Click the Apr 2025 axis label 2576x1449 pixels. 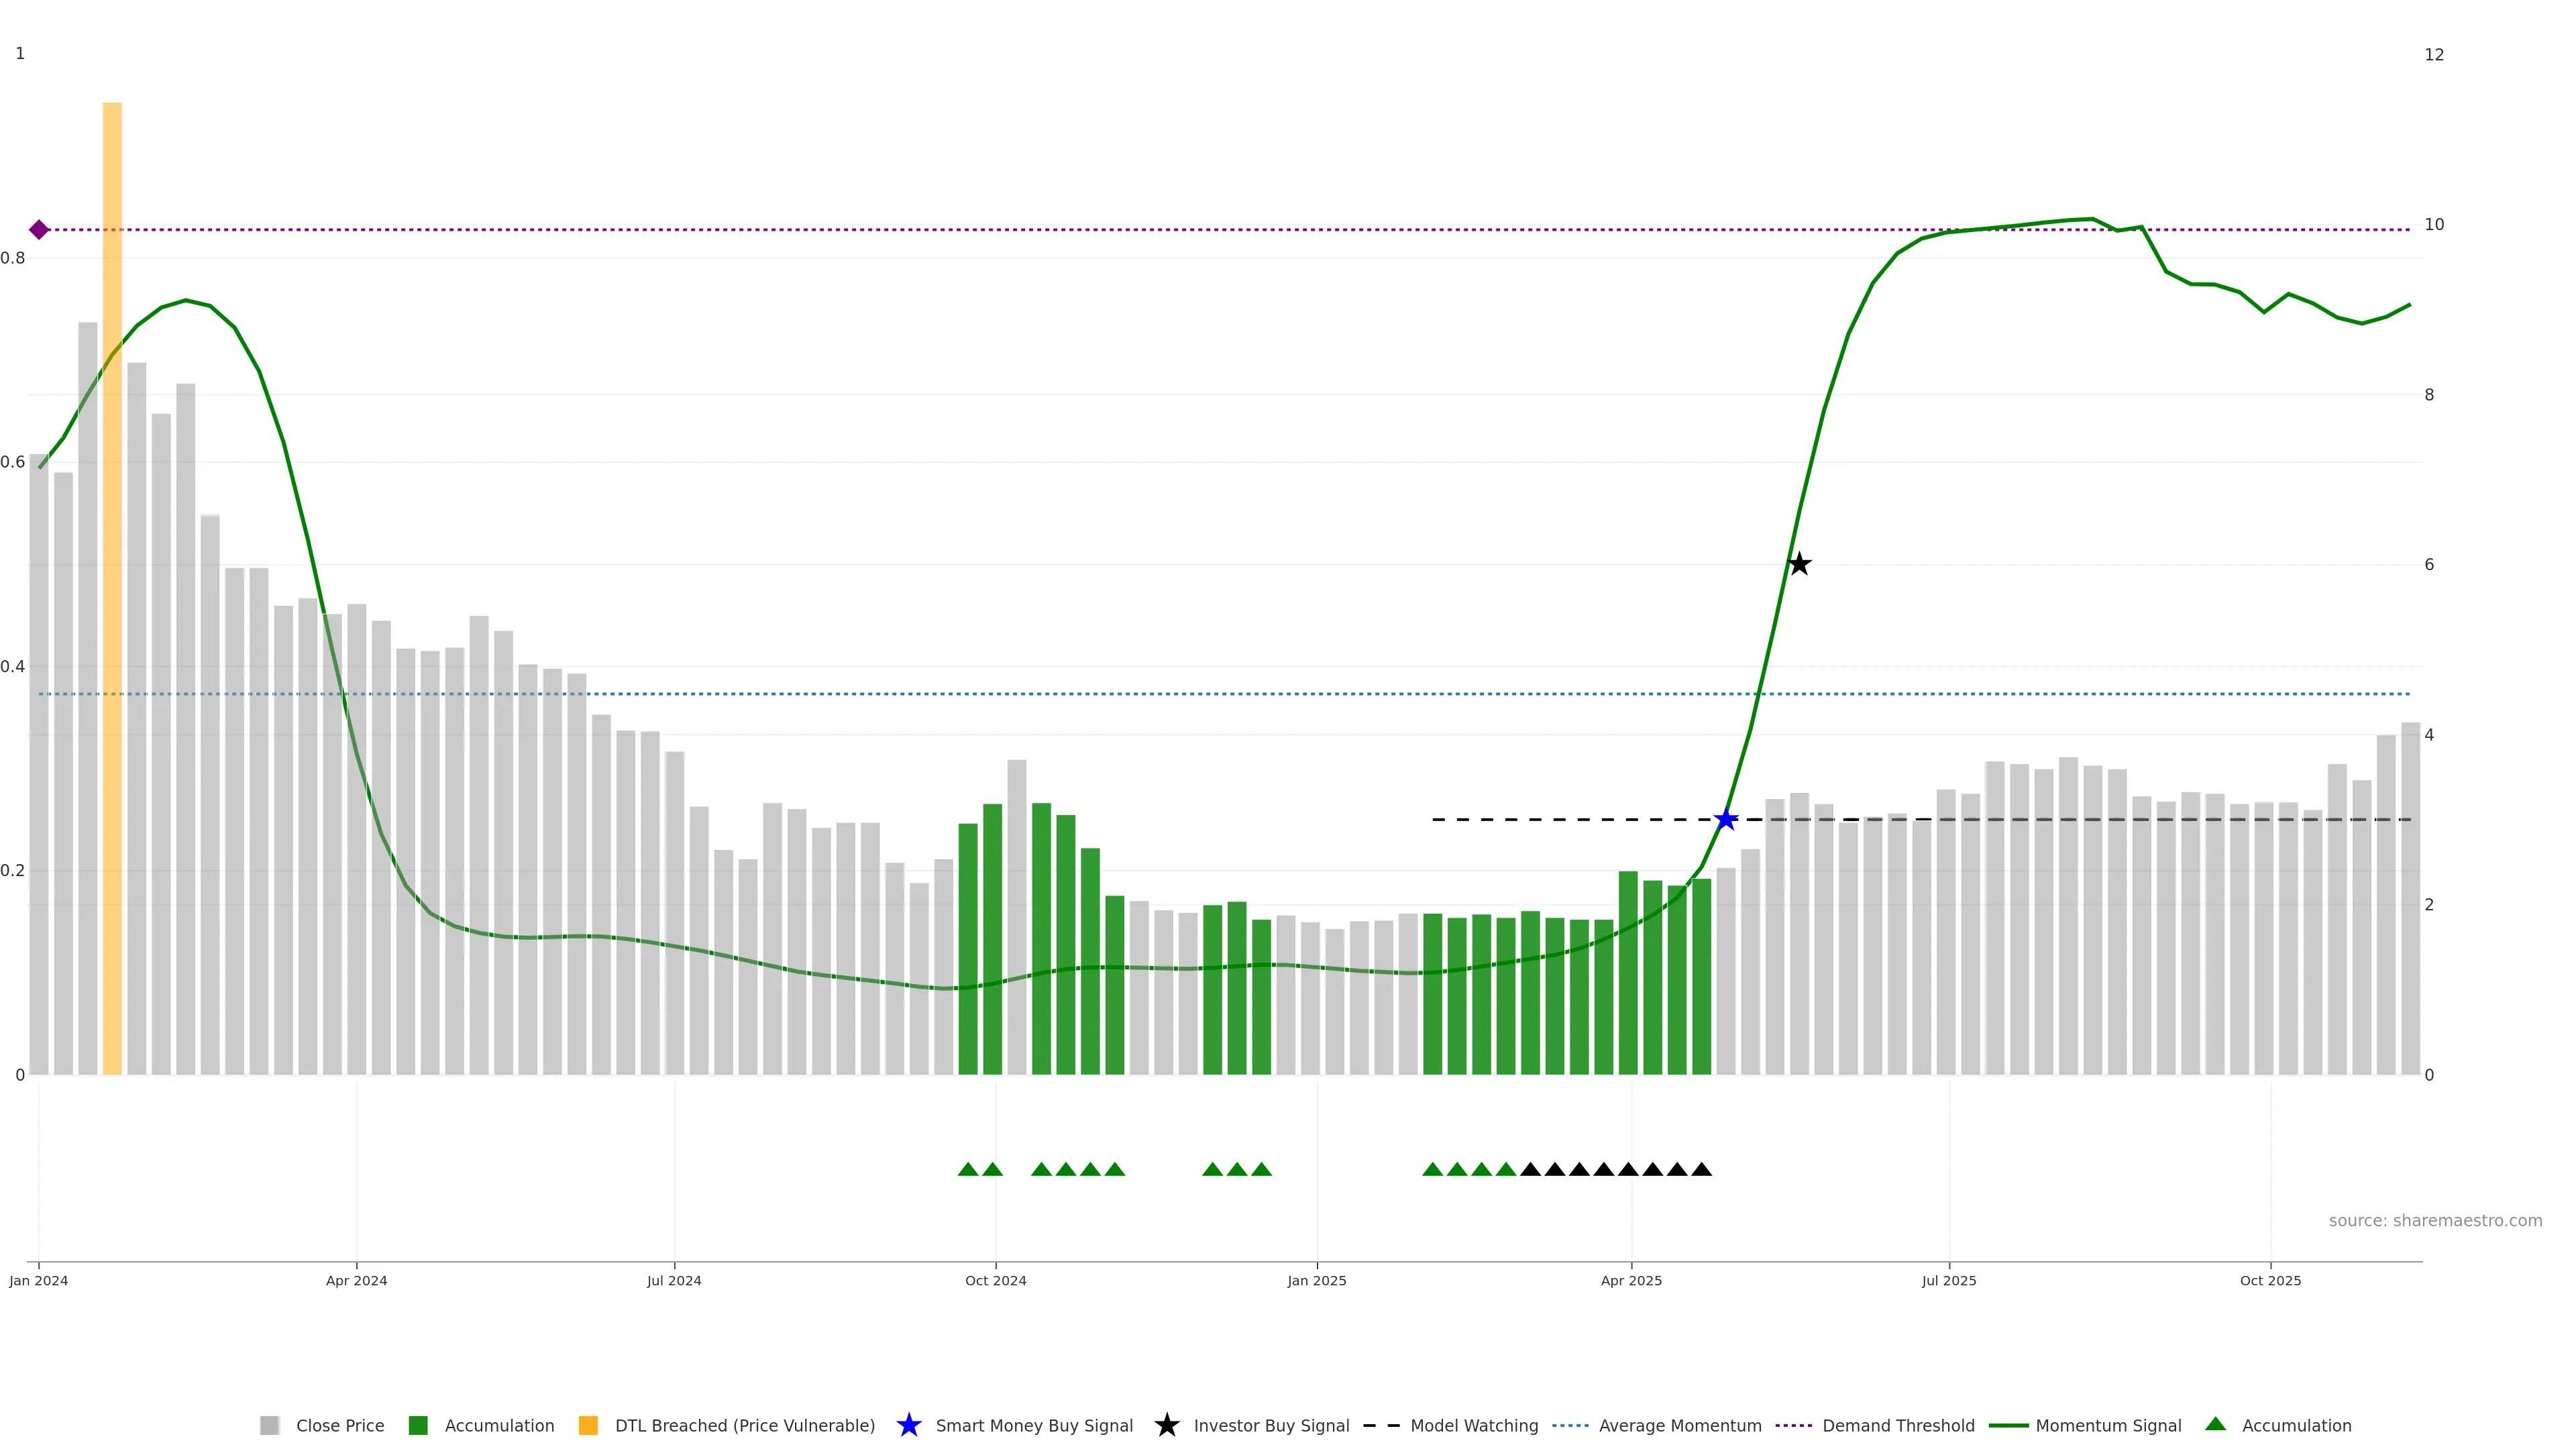(x=1631, y=1280)
